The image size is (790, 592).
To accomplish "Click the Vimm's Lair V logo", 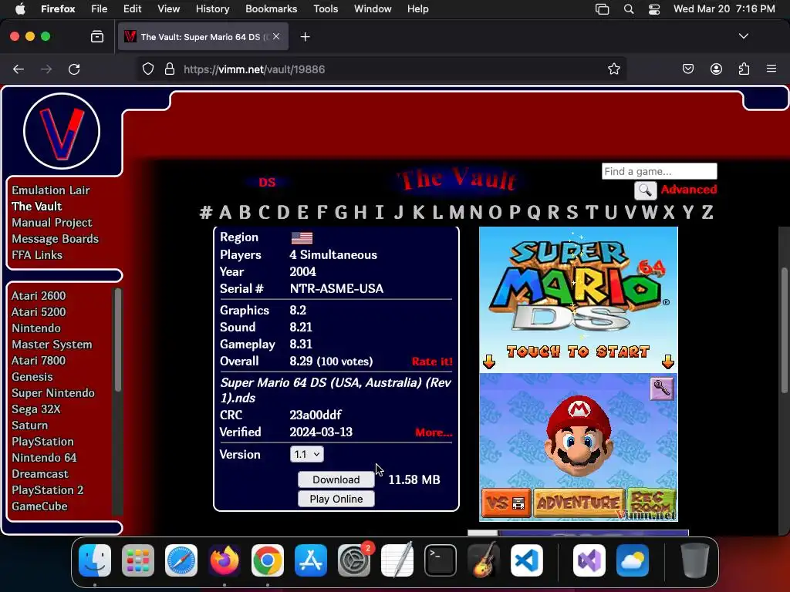I will pos(62,131).
